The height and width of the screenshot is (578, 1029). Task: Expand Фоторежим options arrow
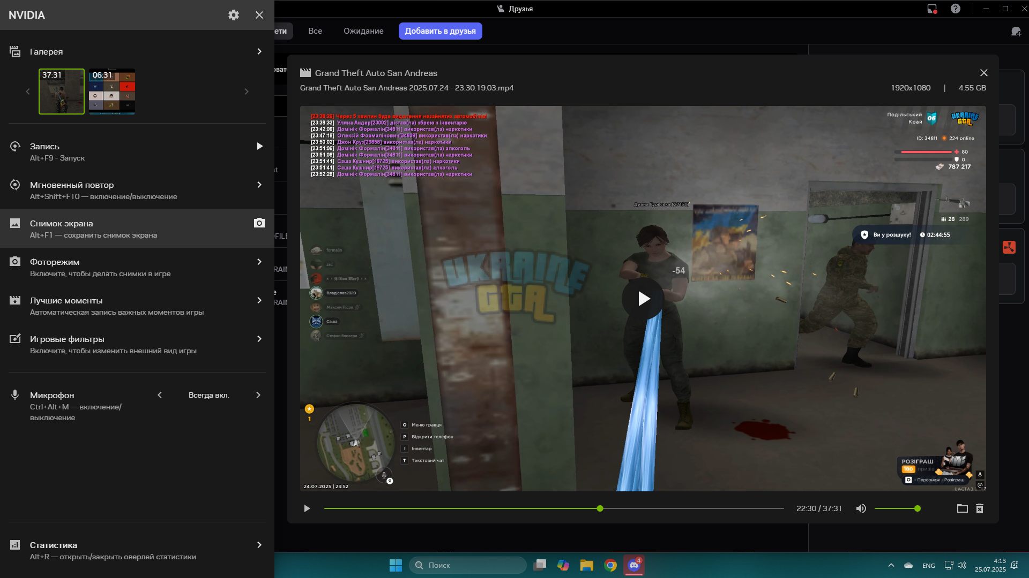tap(259, 262)
